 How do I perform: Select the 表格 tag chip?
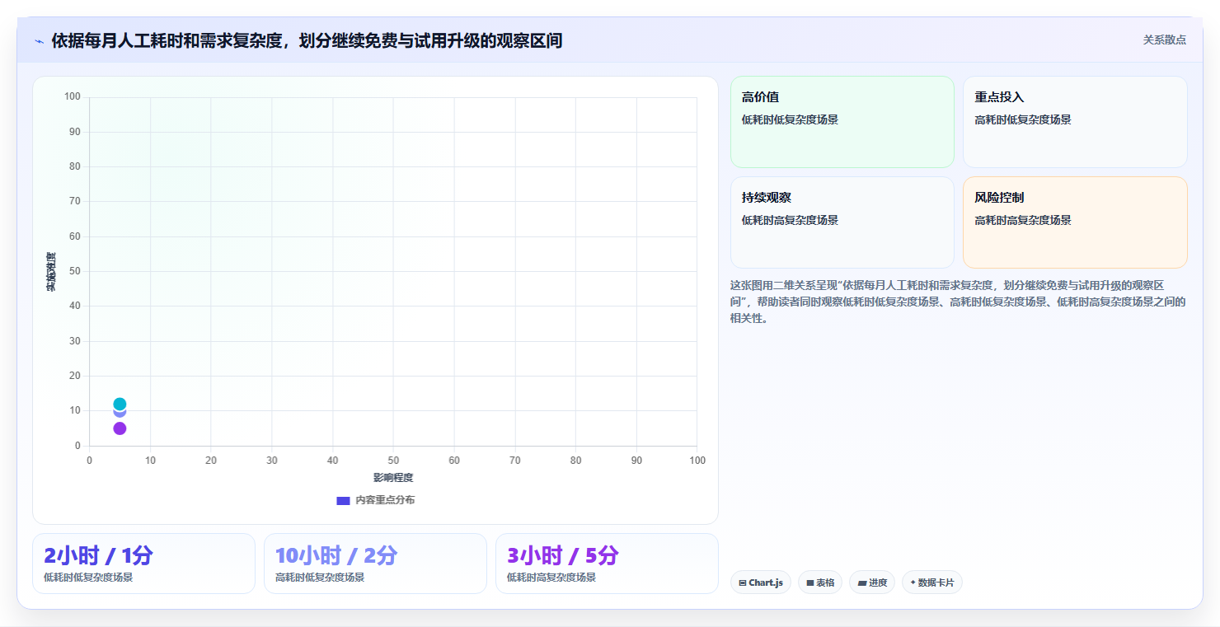[x=819, y=583]
